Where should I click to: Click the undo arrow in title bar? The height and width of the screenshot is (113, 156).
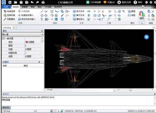click(32, 2)
